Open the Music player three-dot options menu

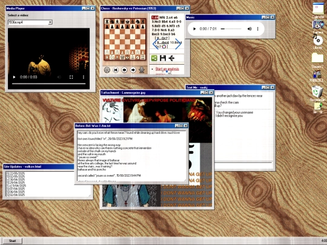click(258, 29)
